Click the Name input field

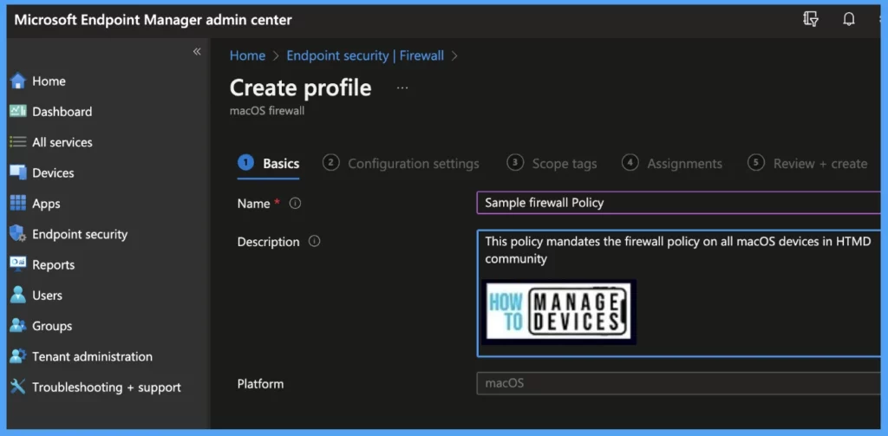[x=676, y=203]
